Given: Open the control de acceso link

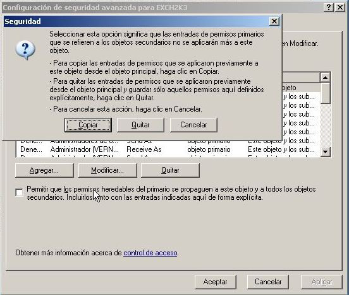Looking at the screenshot, I should click(150, 253).
